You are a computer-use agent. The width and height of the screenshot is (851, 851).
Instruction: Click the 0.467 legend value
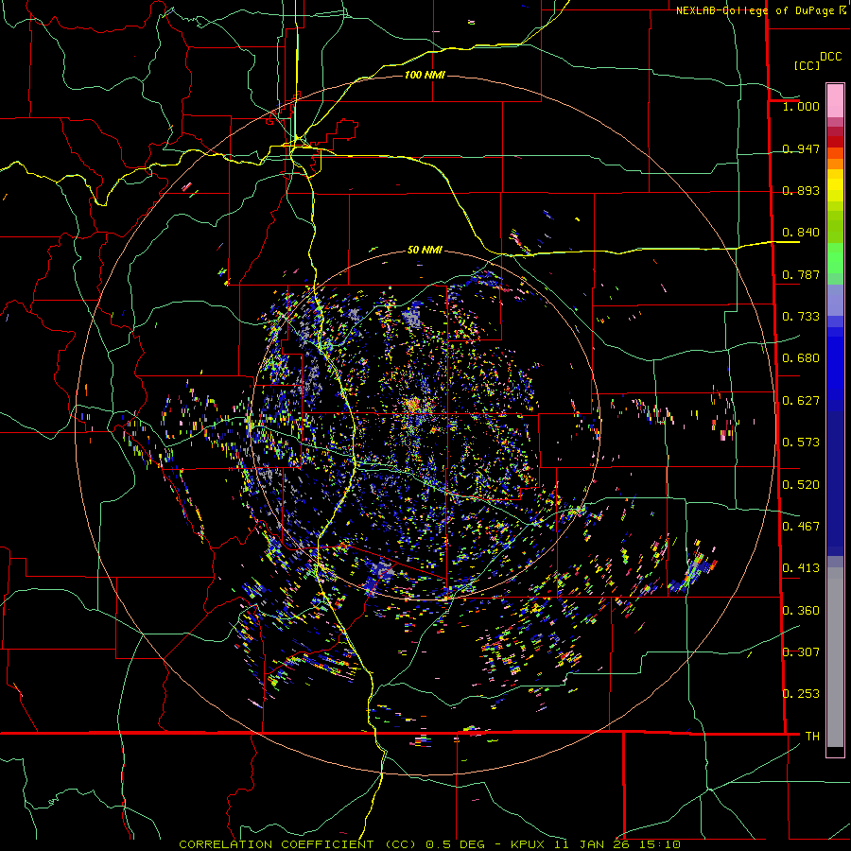click(x=801, y=527)
